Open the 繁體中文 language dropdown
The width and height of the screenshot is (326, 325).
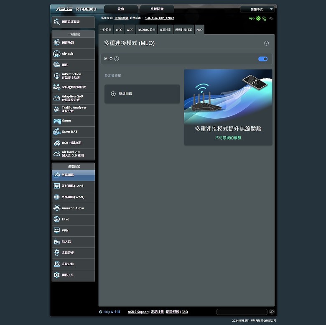pos(257,9)
